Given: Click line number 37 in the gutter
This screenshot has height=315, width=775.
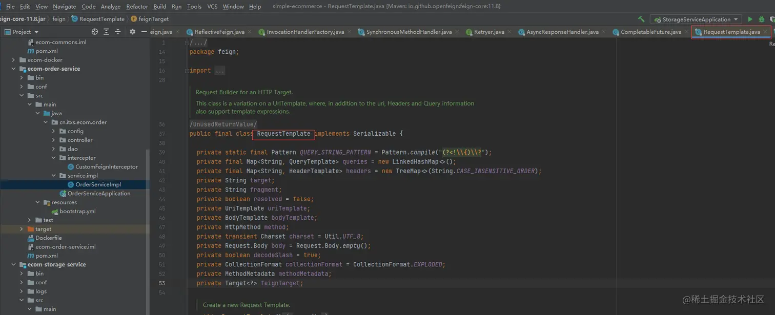Looking at the screenshot, I should click(x=162, y=134).
